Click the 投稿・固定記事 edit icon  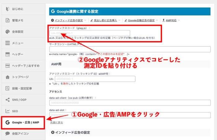[x=7, y=88]
